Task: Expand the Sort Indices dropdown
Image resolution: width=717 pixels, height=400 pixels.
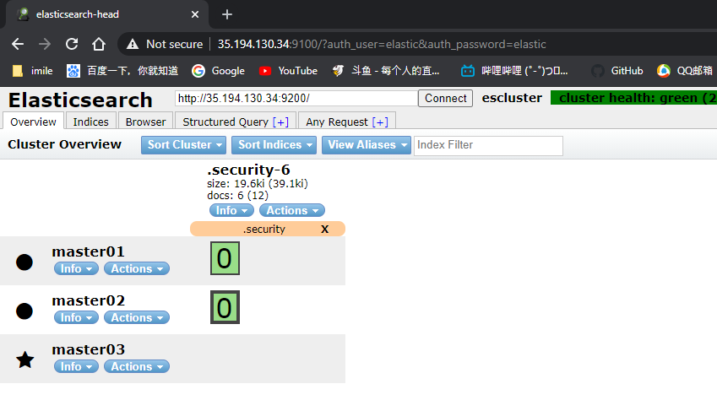Action: pyautogui.click(x=274, y=145)
